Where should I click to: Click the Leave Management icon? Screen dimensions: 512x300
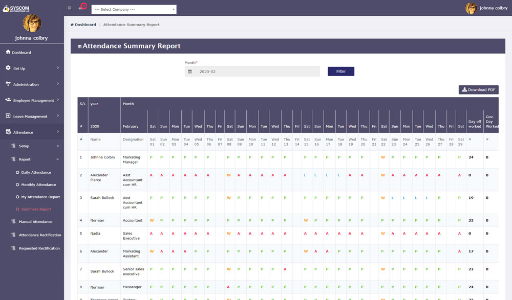(x=8, y=116)
